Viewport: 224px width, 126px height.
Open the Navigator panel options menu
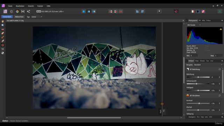click(x=222, y=117)
